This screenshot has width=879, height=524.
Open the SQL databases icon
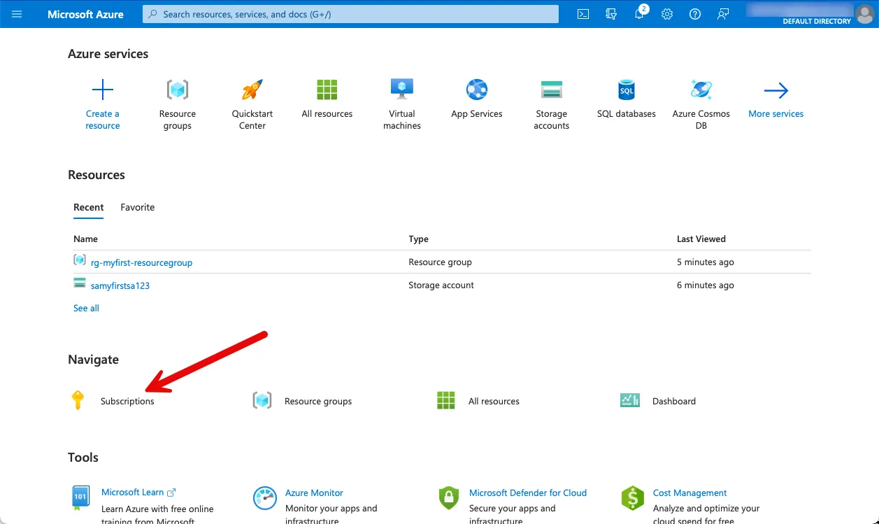pyautogui.click(x=627, y=90)
